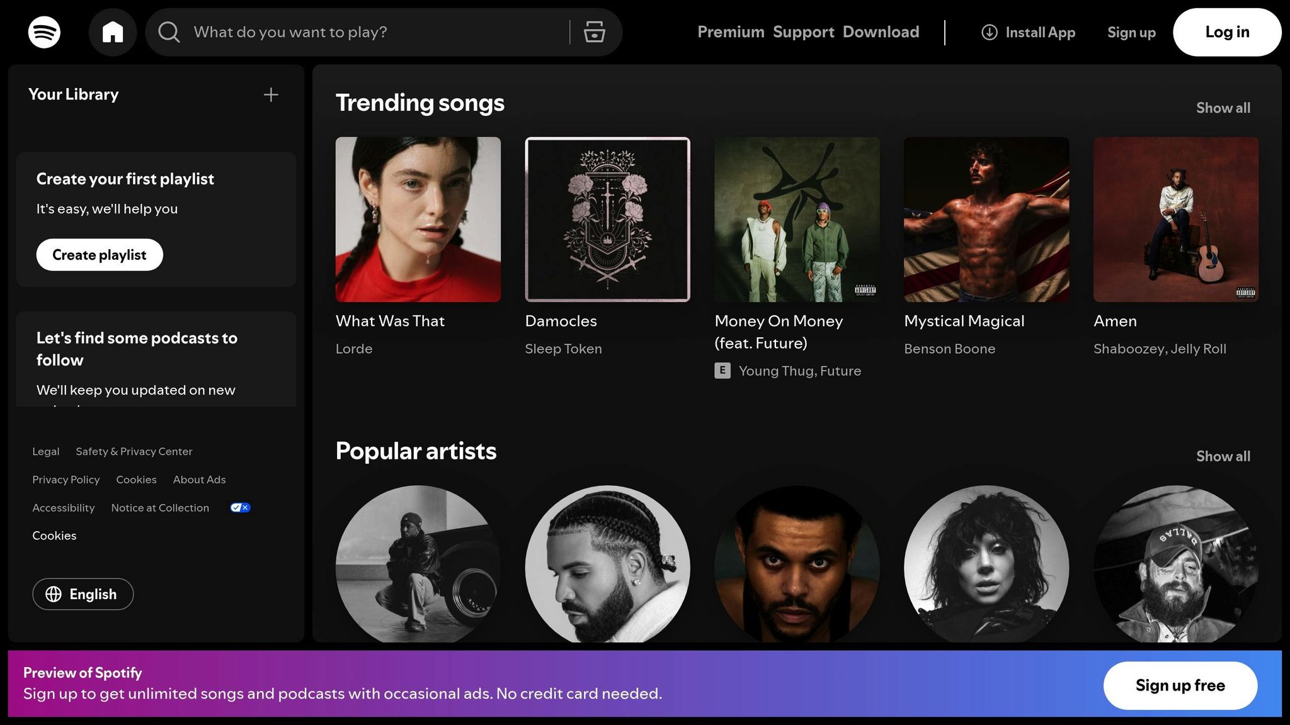Screen dimensions: 1290x725
Task: Click Shaboozey, Jelly Roll artist text
Action: (1160, 349)
